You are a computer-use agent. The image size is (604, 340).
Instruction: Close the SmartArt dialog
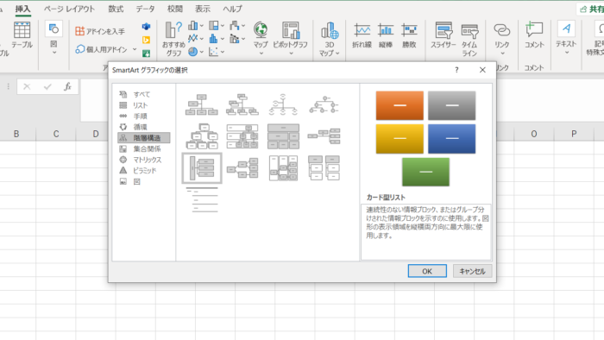pyautogui.click(x=482, y=70)
